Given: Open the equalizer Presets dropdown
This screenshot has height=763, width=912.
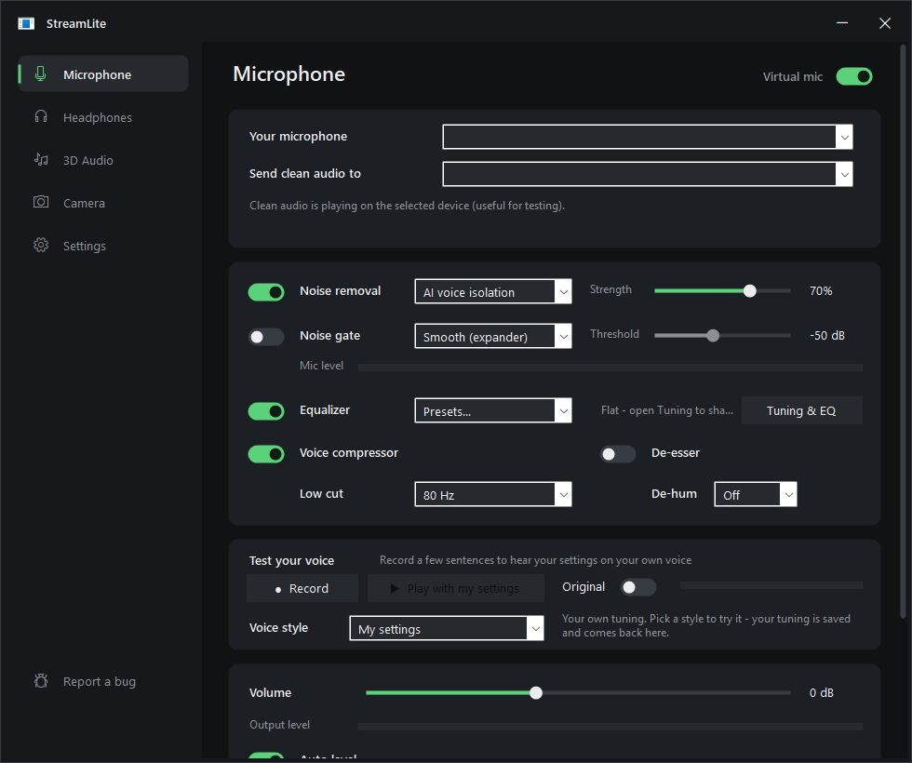Looking at the screenshot, I should (493, 410).
